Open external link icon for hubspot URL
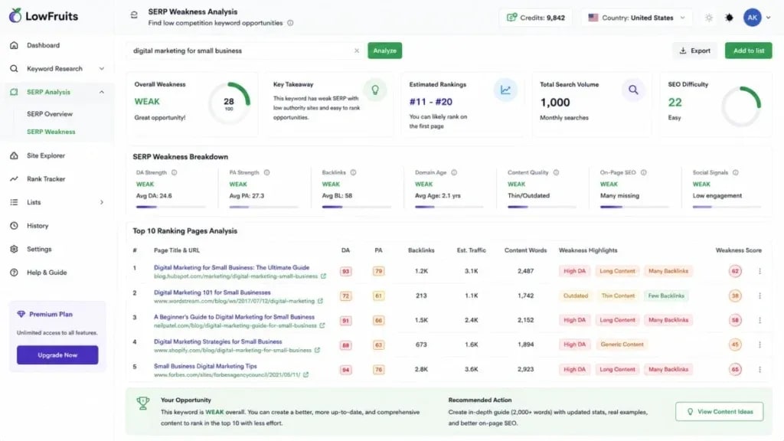 324,276
